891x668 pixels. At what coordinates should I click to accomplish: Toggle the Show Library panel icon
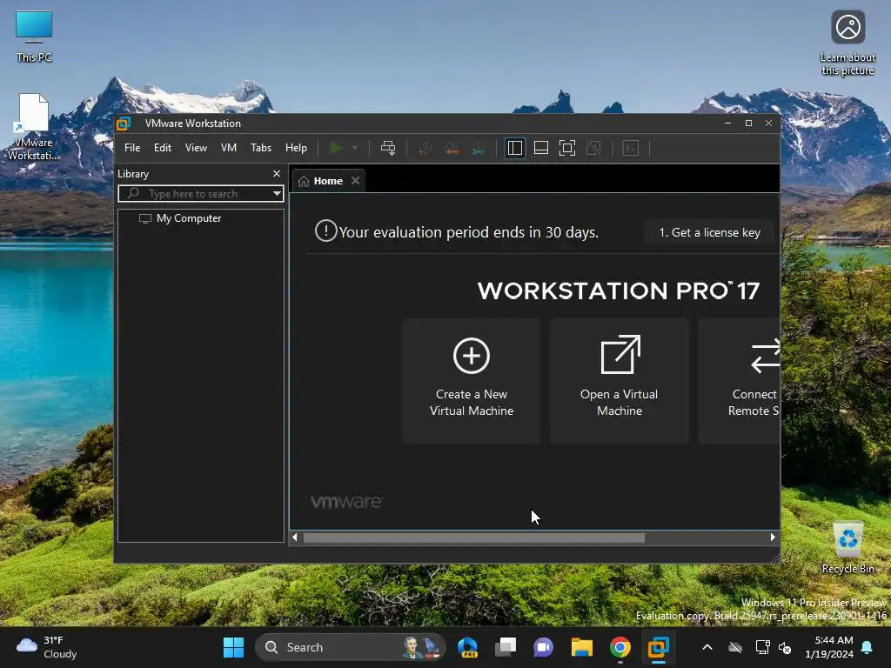pyautogui.click(x=515, y=148)
